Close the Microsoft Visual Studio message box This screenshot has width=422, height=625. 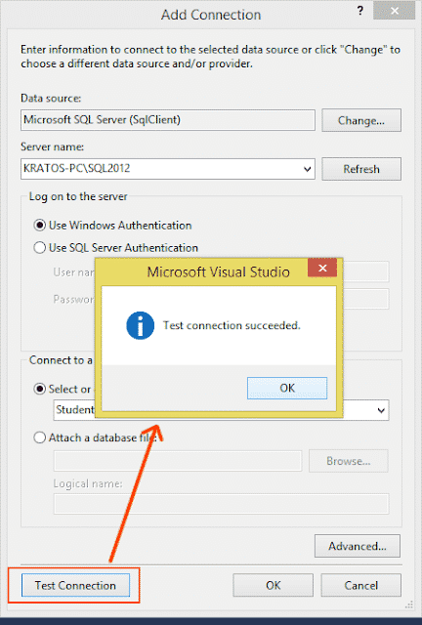pyautogui.click(x=322, y=268)
